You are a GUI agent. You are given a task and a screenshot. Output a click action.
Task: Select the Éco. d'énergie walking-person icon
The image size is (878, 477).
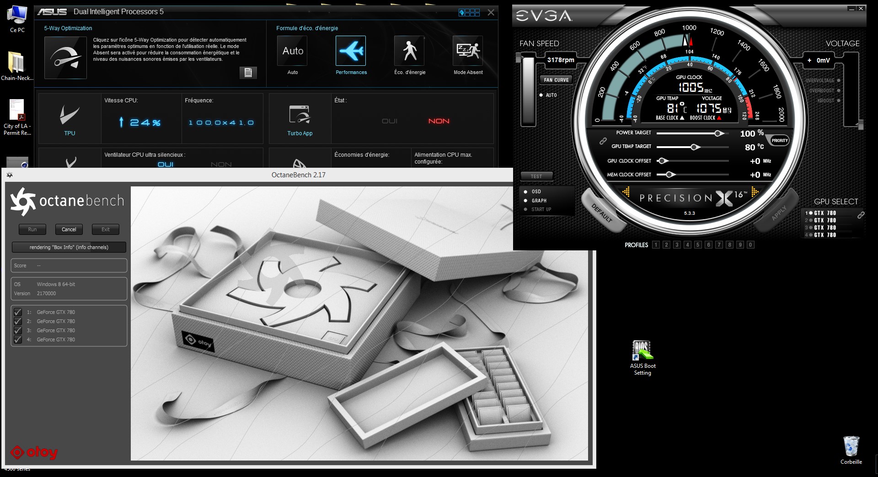(409, 51)
